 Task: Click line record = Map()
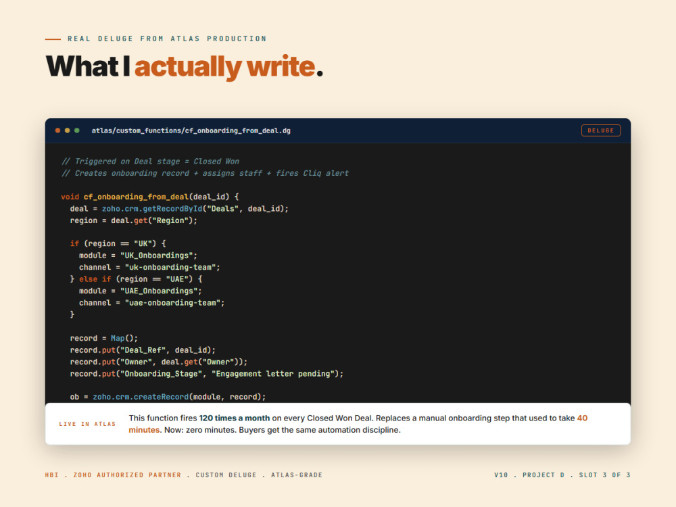tap(104, 339)
